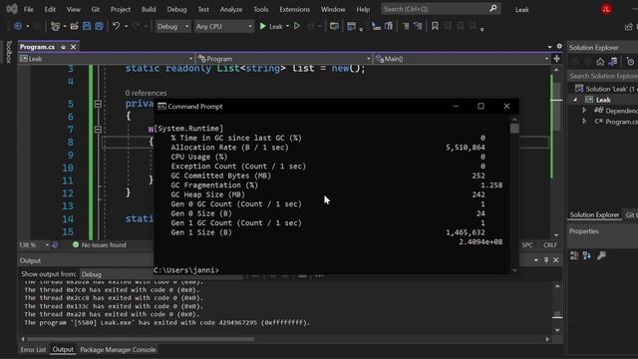Open the Main() member dropdown
The height and width of the screenshot is (359, 638).
(462, 59)
